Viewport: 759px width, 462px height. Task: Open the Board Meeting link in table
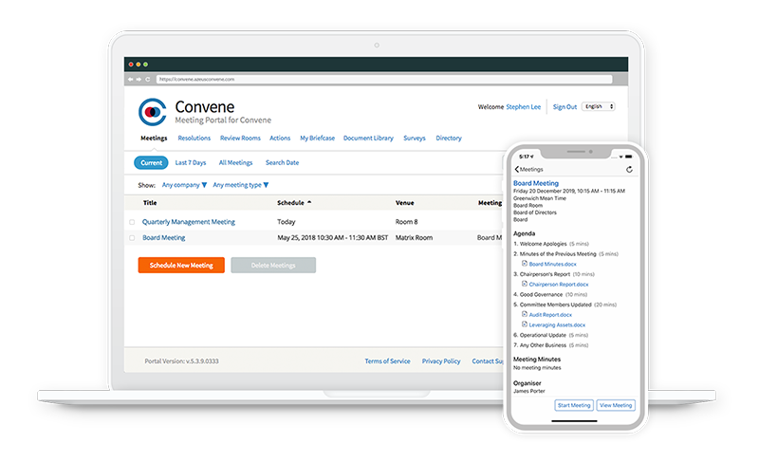coord(163,238)
